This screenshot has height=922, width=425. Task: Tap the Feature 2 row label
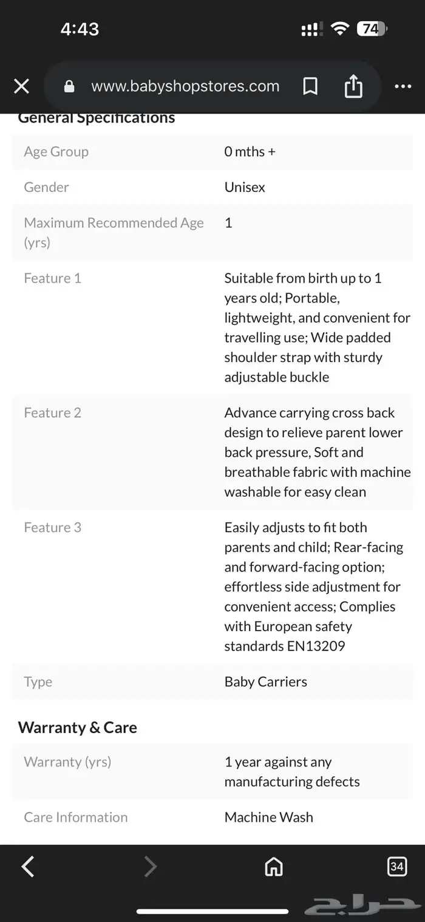point(52,413)
